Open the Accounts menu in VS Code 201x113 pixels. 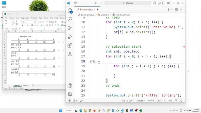(70, 85)
